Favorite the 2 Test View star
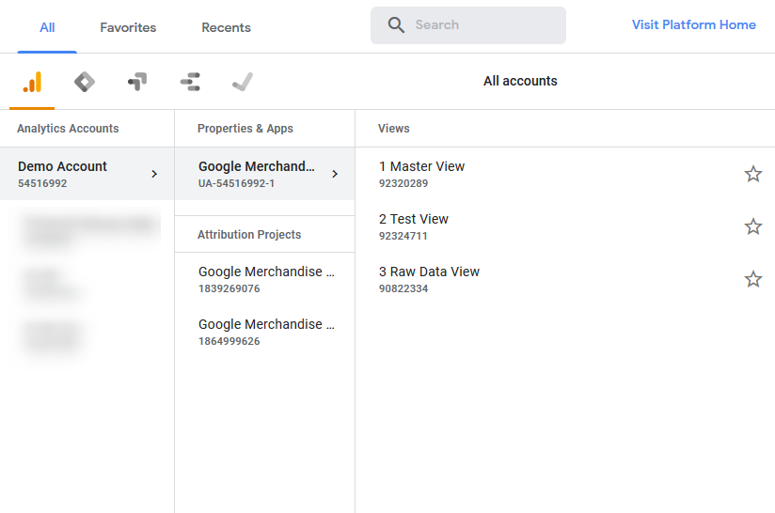 point(752,226)
